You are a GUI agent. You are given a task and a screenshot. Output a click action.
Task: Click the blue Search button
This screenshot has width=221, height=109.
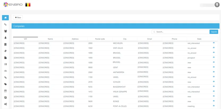(214, 32)
